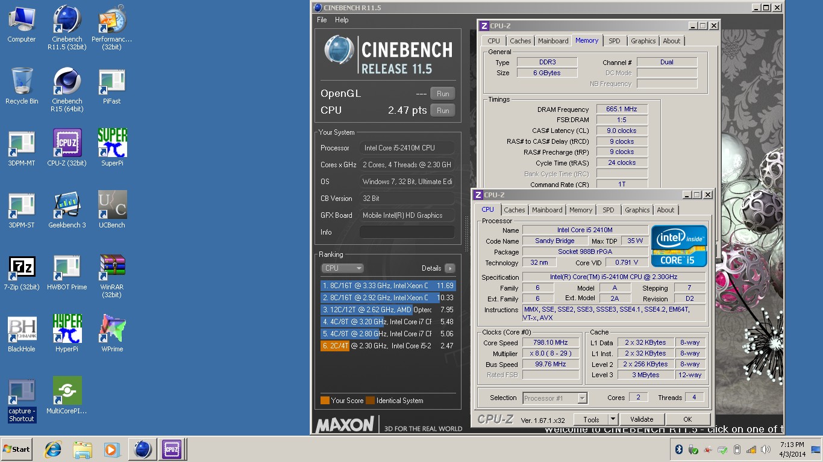This screenshot has width=823, height=462.
Task: Open Processor #1 selection dropdown
Action: (555, 398)
